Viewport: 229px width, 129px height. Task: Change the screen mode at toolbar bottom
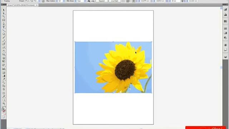(4, 117)
